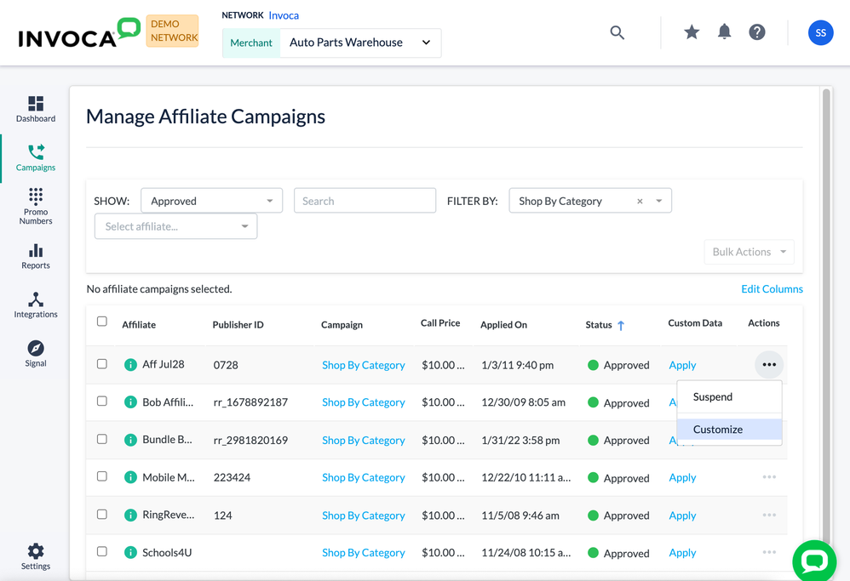
Task: Open Shop By Category for Schools4U
Action: (x=363, y=553)
